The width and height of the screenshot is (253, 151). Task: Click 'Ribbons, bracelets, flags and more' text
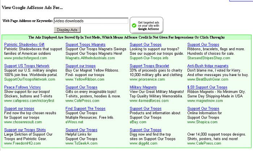coord(216,49)
